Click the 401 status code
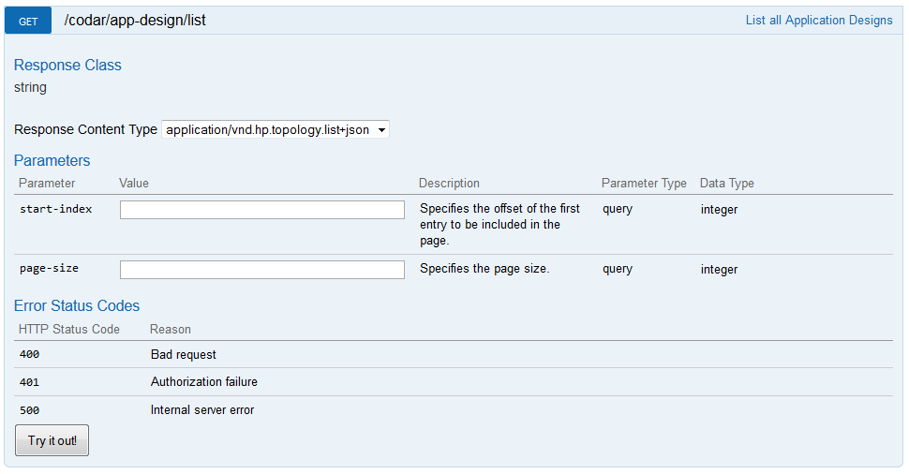The width and height of the screenshot is (909, 474). pyautogui.click(x=30, y=382)
